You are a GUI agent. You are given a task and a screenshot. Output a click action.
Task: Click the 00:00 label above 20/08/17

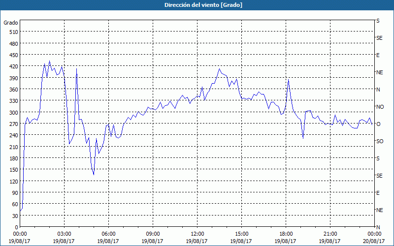pyautogui.click(x=374, y=234)
